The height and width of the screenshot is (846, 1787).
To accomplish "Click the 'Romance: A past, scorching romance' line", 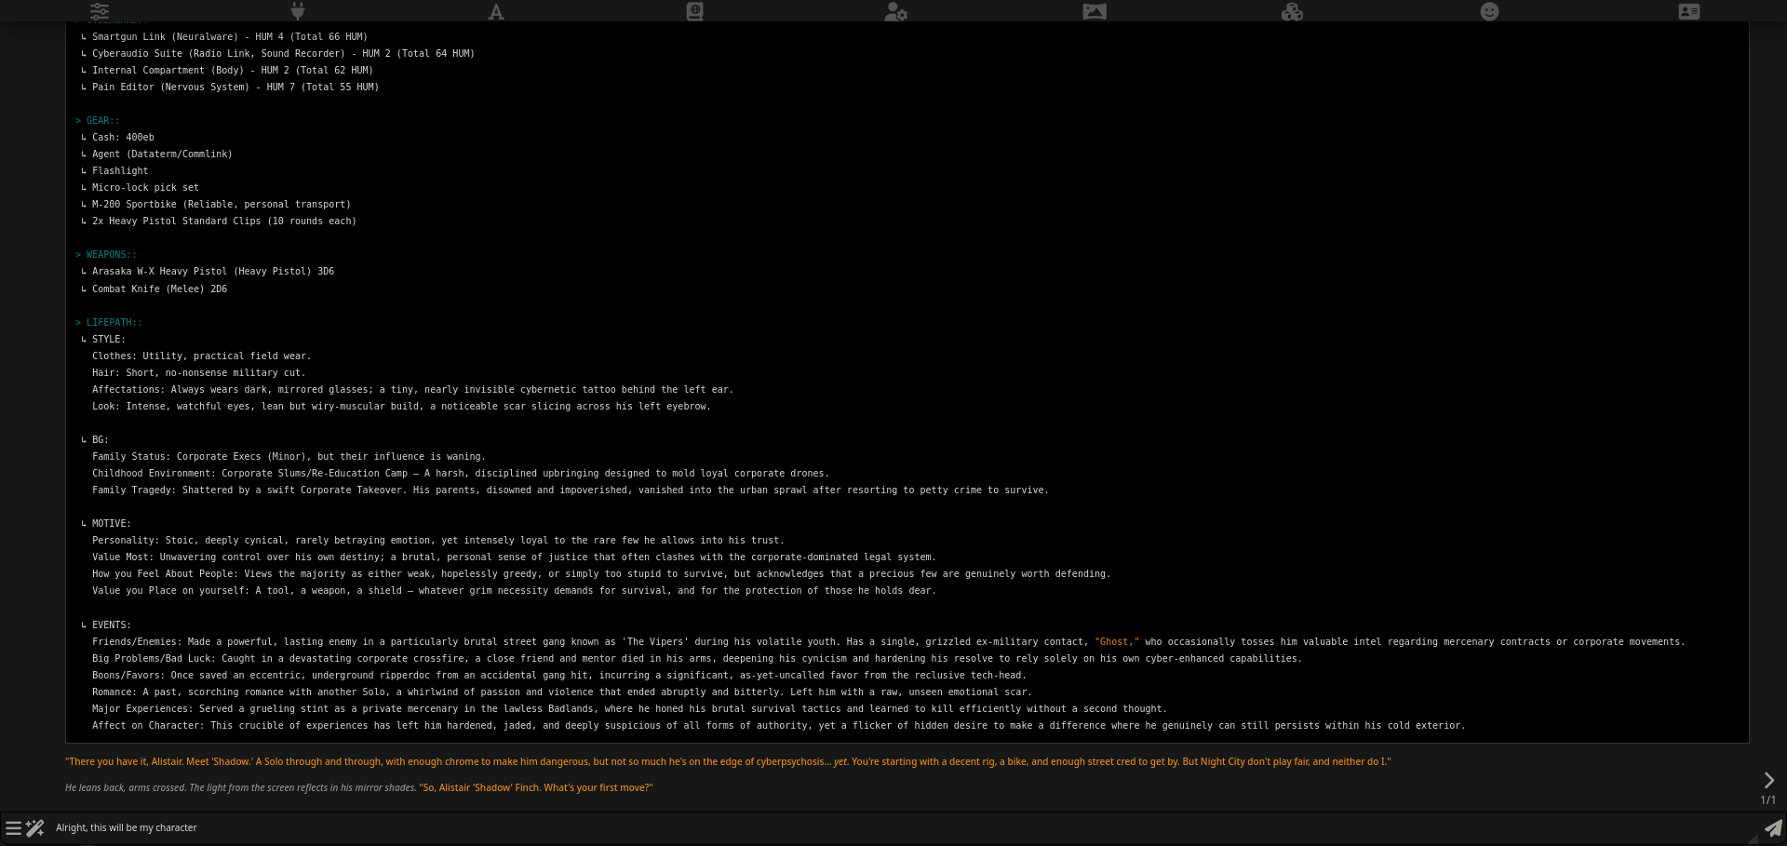I will (561, 692).
